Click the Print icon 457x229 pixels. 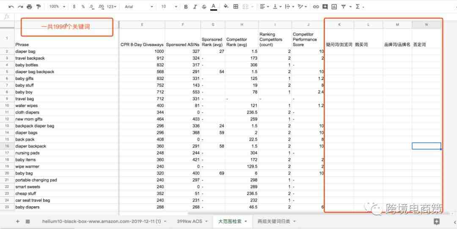(29, 7)
